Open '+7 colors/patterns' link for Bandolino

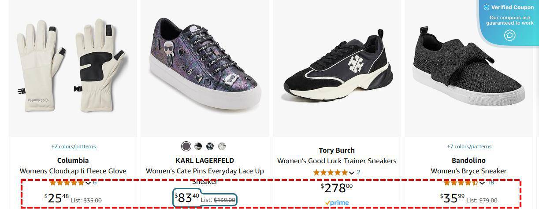coord(469,147)
